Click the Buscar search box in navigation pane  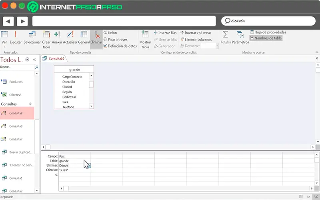17,67
